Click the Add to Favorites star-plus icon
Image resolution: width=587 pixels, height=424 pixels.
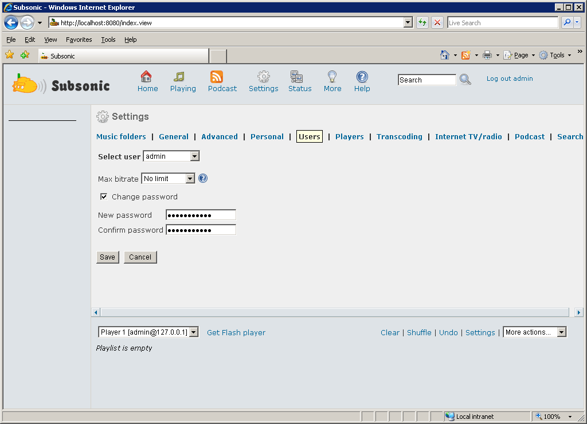[25, 55]
